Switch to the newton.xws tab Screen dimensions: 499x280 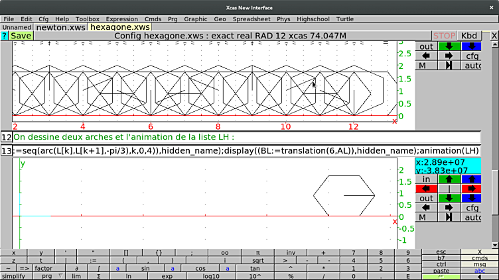(60, 27)
